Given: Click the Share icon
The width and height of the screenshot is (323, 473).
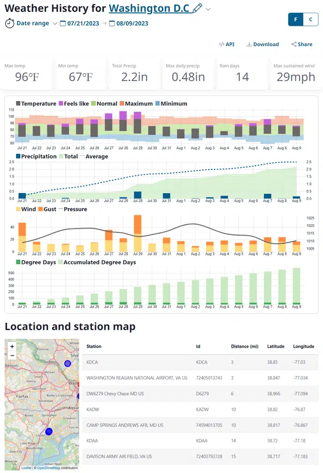Looking at the screenshot, I should tap(294, 45).
